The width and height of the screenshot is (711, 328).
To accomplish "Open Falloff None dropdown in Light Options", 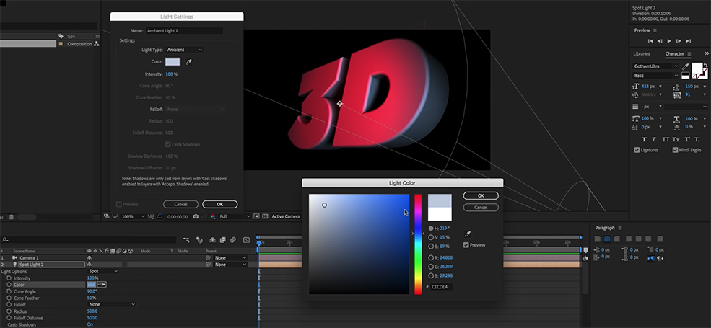I will pyautogui.click(x=112, y=305).
